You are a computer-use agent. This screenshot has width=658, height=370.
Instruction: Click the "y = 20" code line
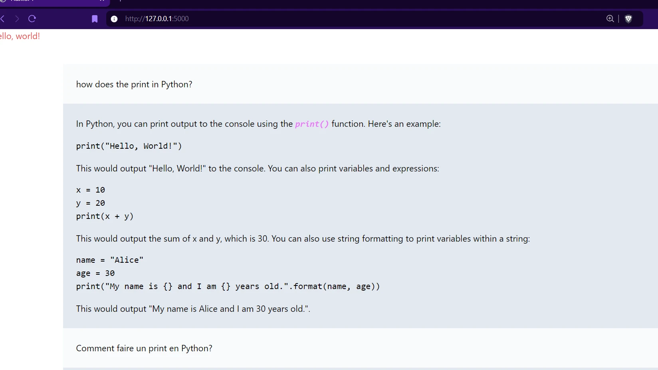tap(91, 203)
